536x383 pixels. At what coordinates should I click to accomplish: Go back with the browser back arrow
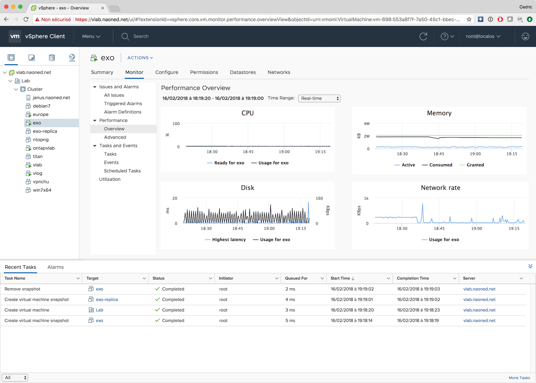point(6,19)
